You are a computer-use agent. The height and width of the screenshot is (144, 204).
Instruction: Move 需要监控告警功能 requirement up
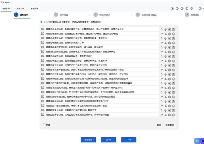162,115
